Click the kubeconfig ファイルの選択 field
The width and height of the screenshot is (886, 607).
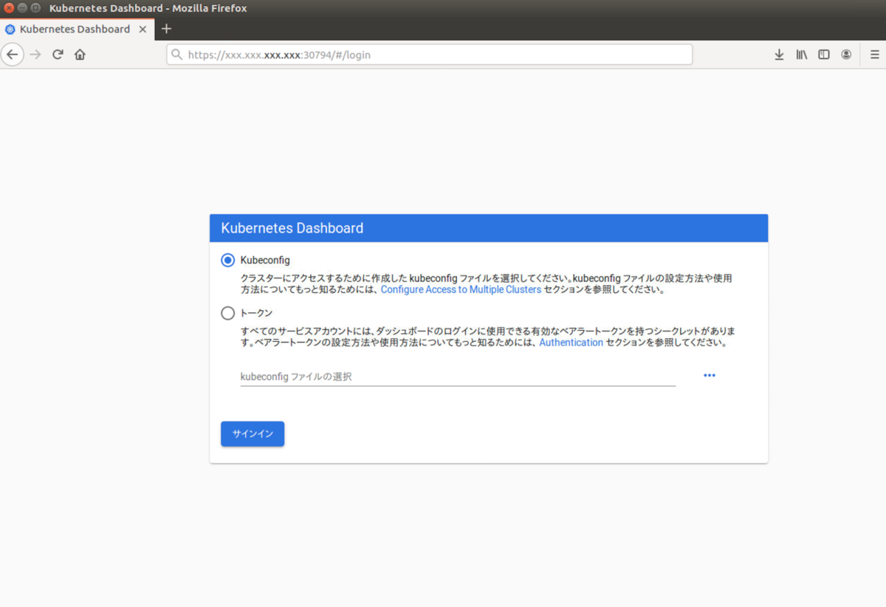[458, 377]
